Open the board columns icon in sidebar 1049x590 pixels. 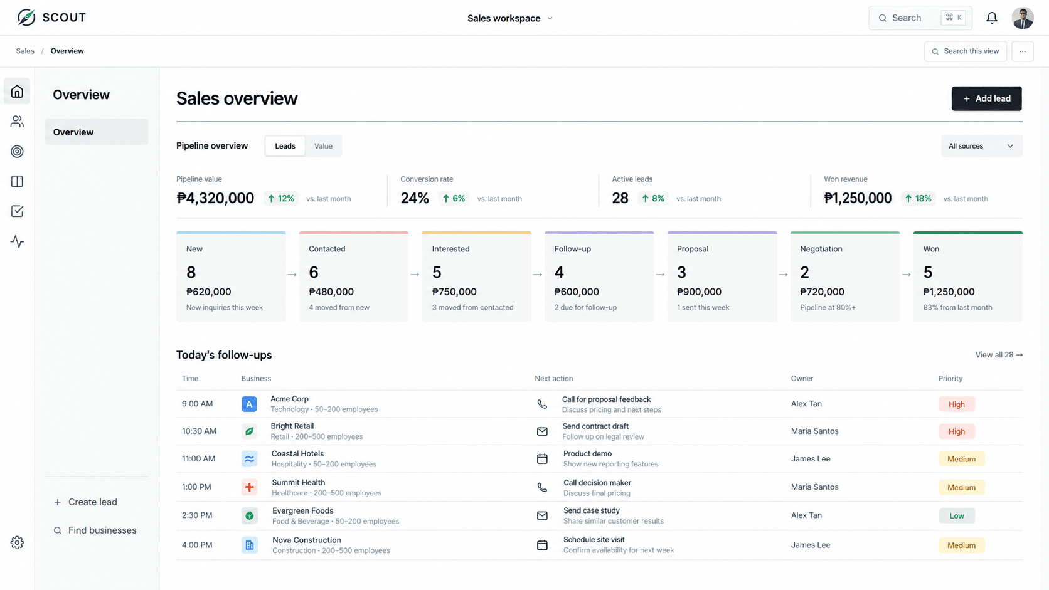(17, 181)
